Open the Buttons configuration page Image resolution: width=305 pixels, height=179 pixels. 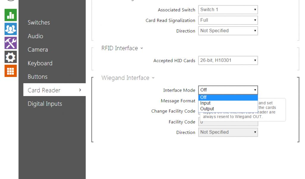pyautogui.click(x=38, y=77)
